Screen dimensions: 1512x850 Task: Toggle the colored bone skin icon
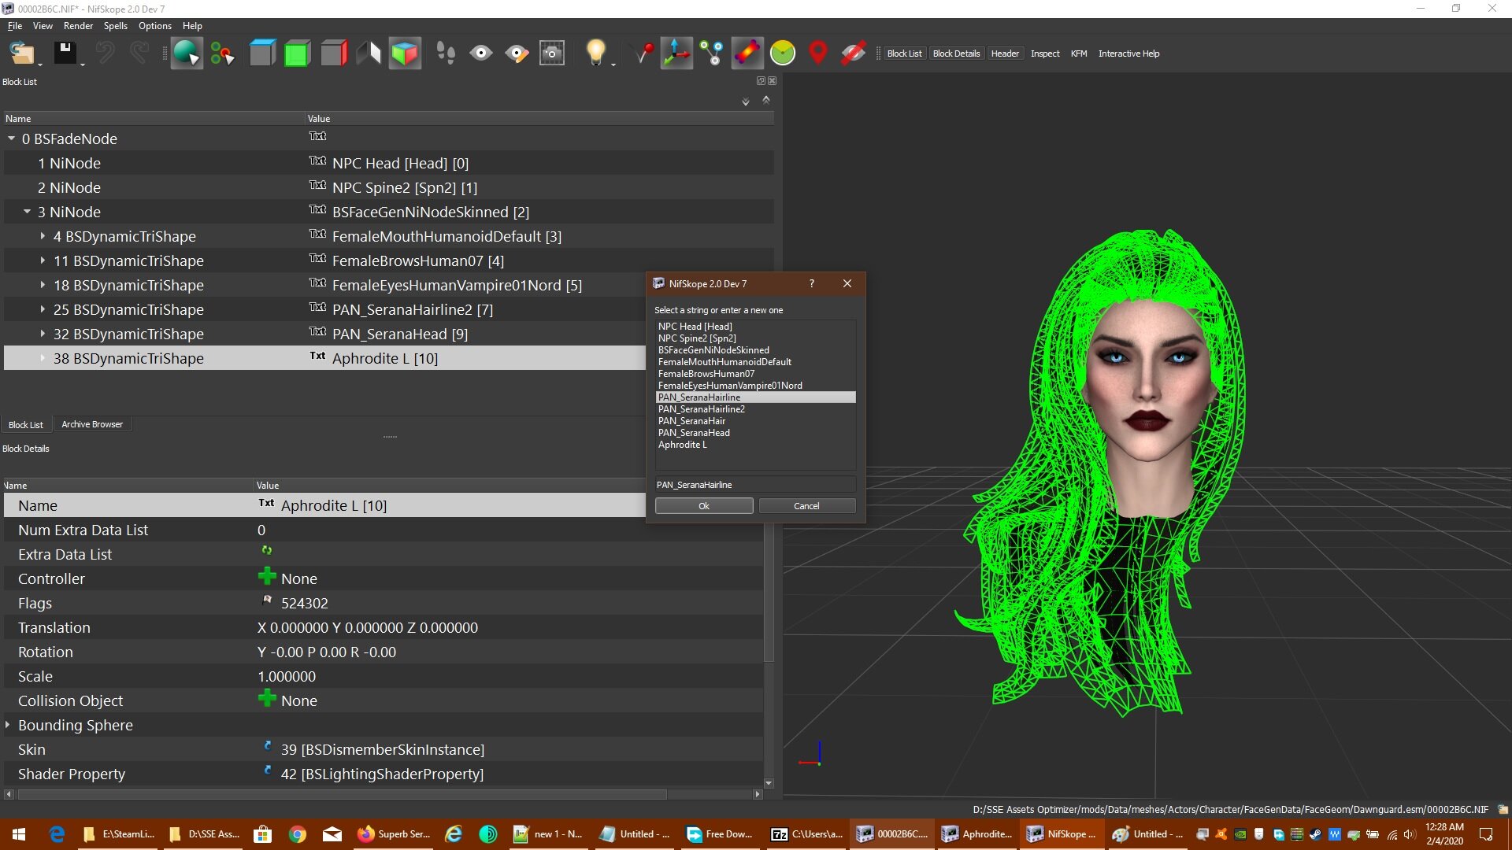(x=747, y=54)
